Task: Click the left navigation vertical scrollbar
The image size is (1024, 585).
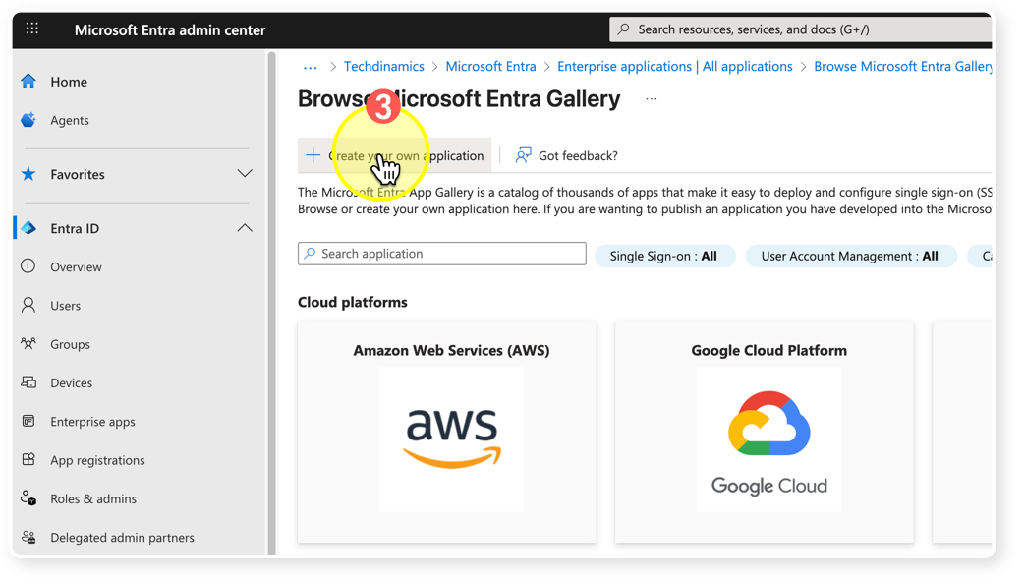Action: click(271, 303)
